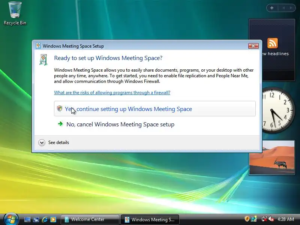Open the Recycle Bin desktop icon

(15, 13)
